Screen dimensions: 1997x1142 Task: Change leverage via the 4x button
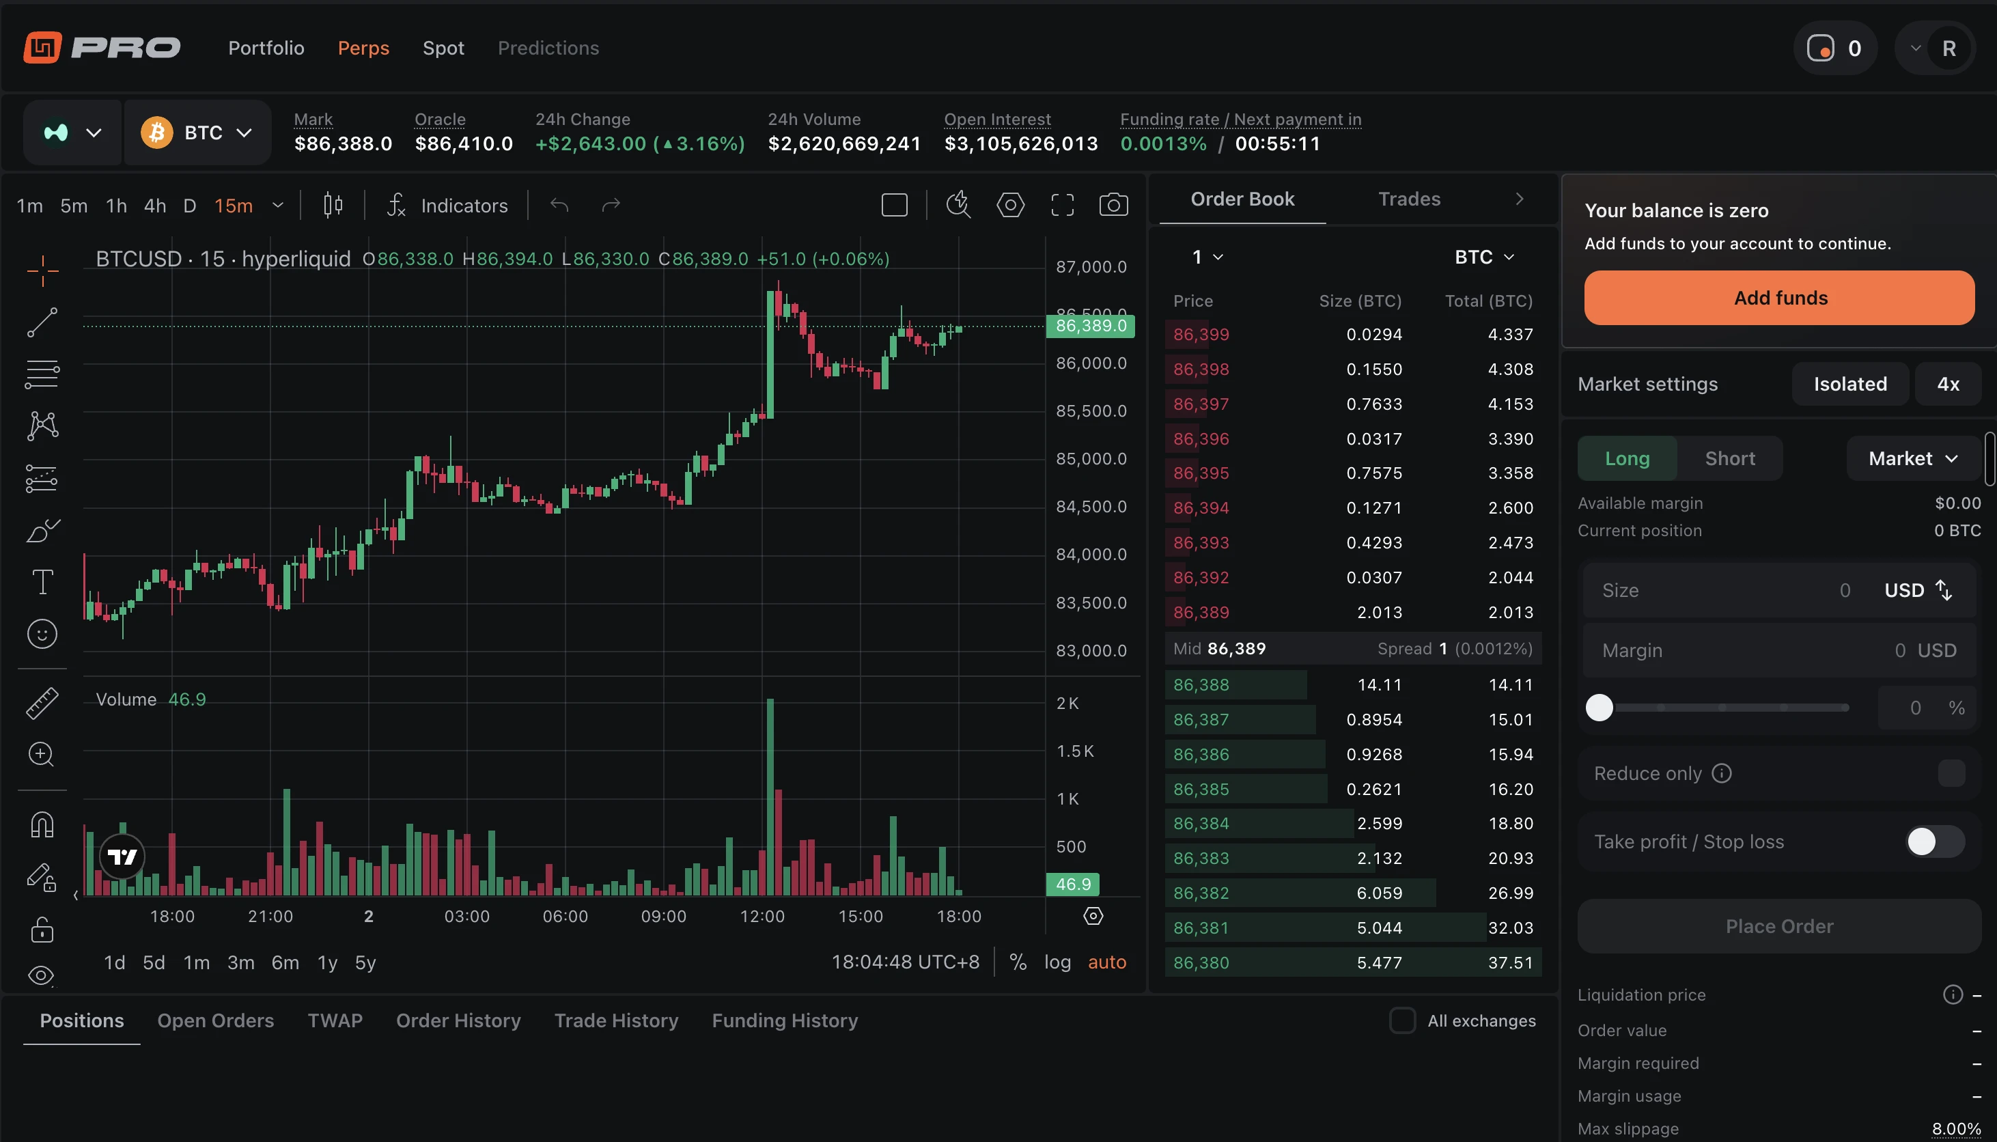click(x=1948, y=385)
